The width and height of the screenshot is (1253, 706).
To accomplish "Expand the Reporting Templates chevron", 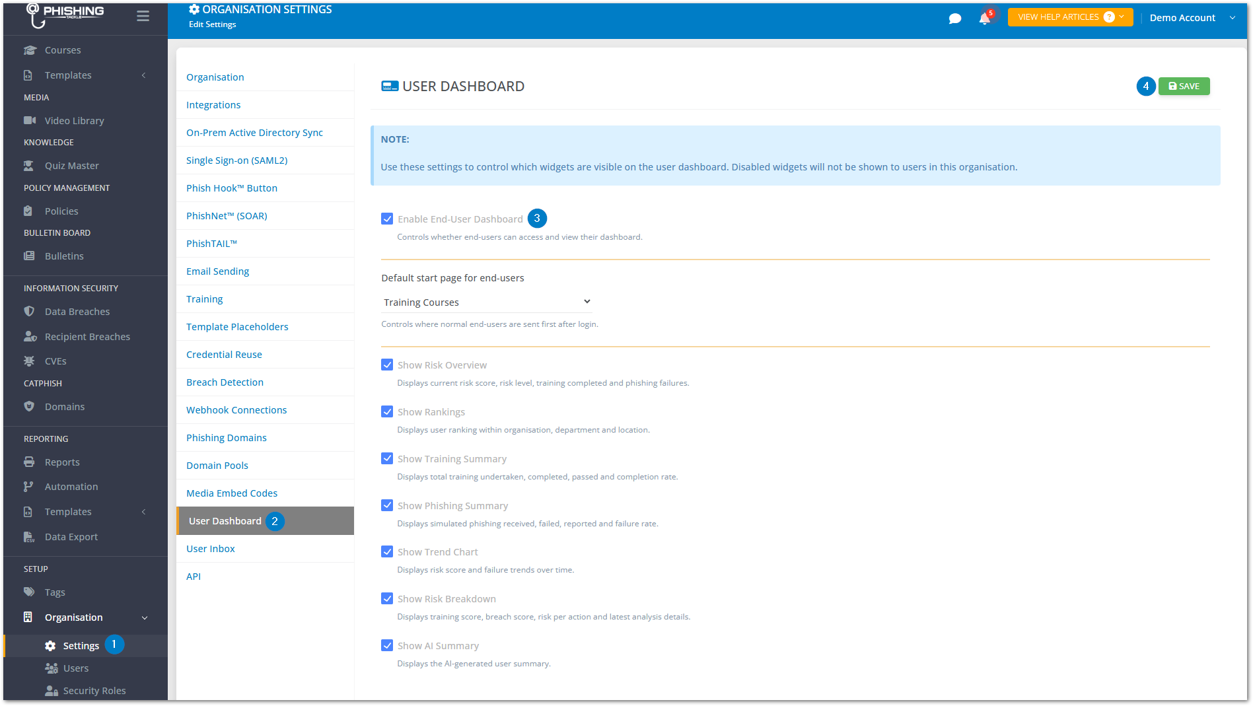I will coord(143,512).
